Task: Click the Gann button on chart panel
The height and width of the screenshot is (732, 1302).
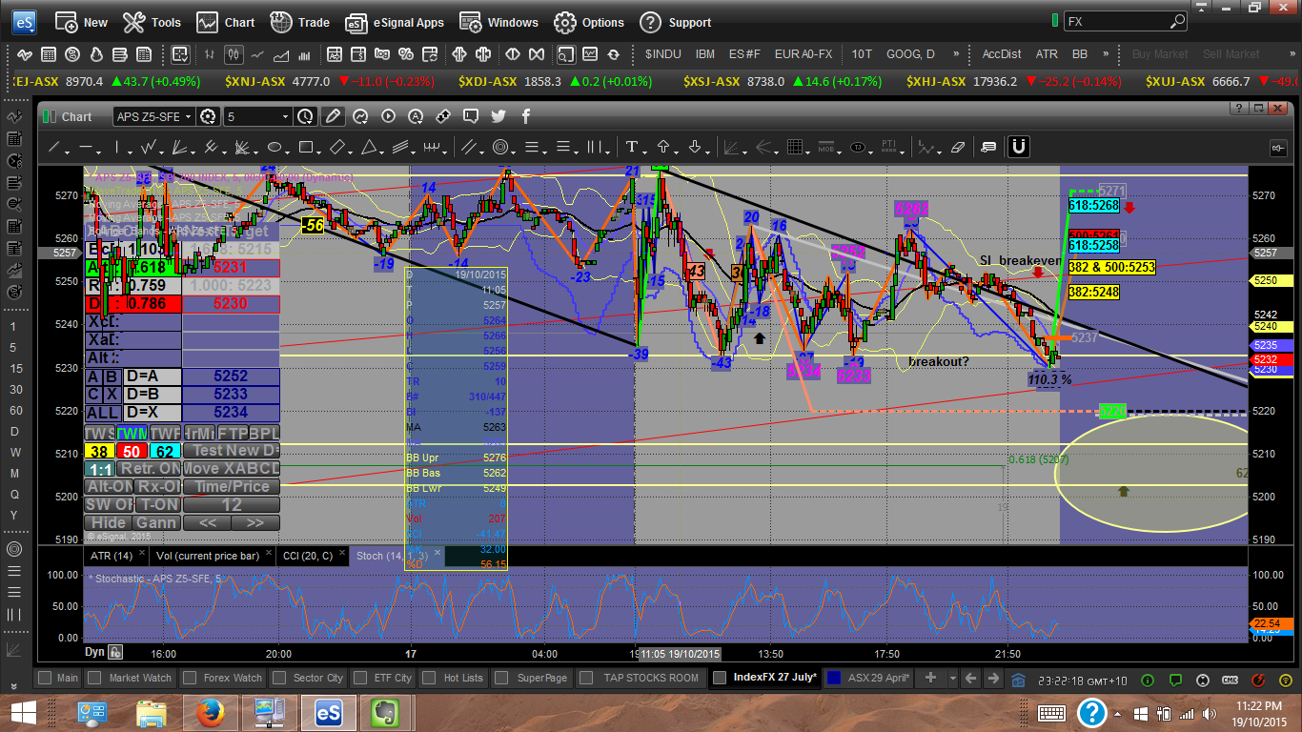Action: point(156,523)
